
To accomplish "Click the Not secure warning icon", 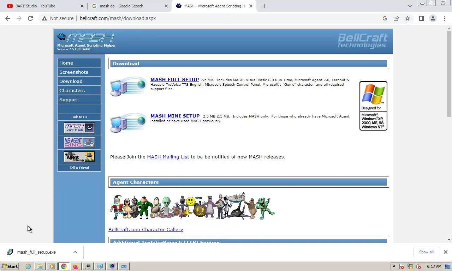I will coord(44,18).
